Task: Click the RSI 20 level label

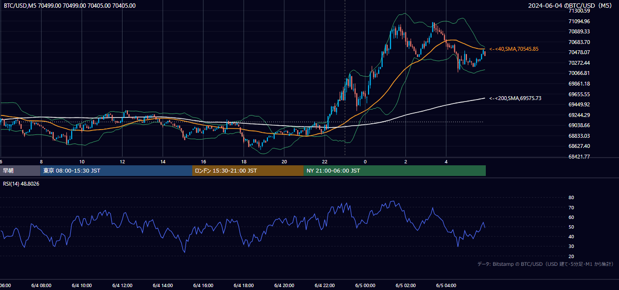Action: point(571,256)
